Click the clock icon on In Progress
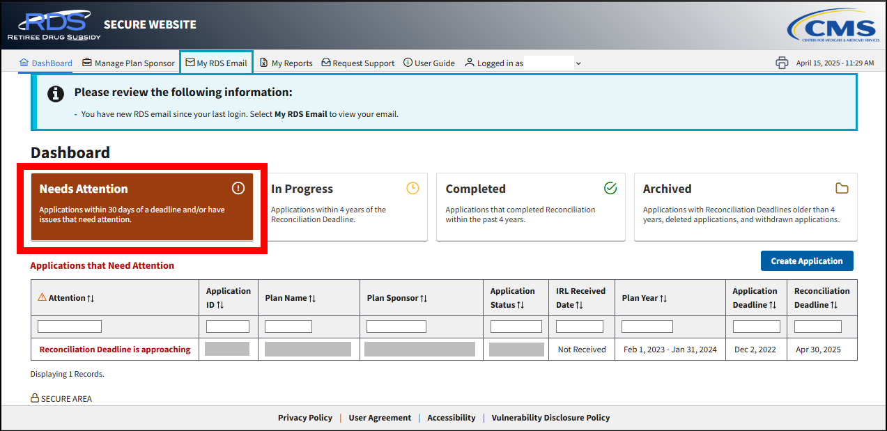The height and width of the screenshot is (431, 887). click(x=412, y=188)
